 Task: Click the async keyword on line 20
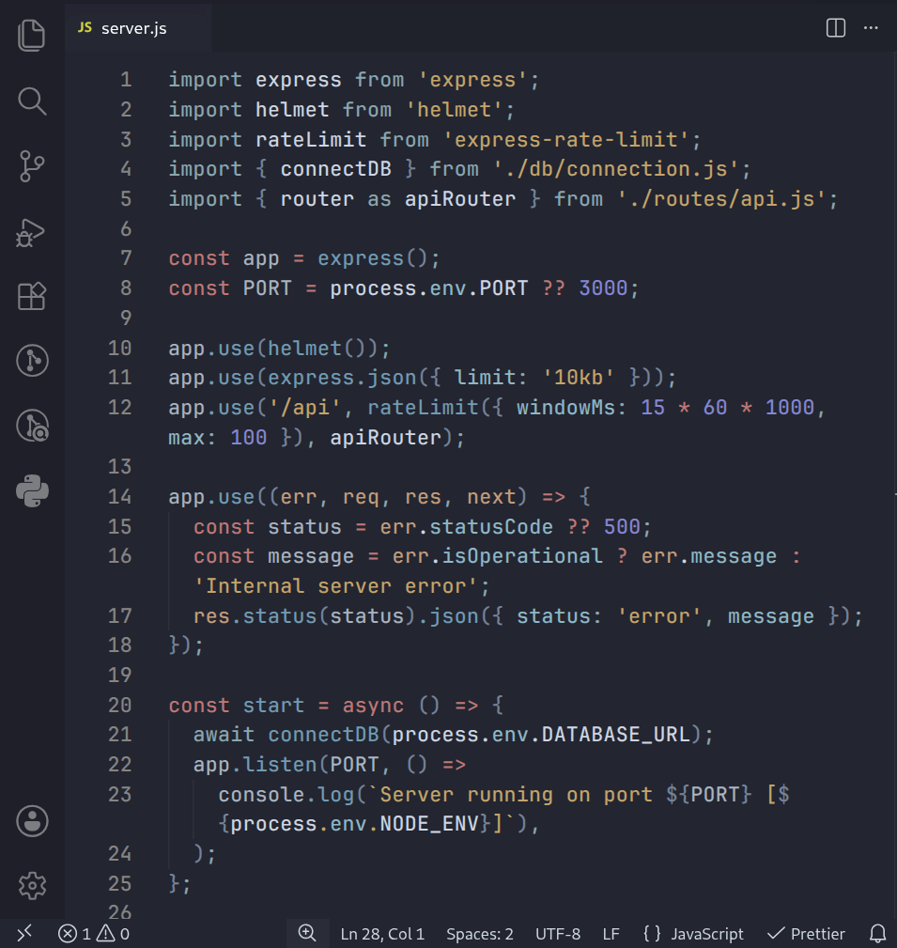pyautogui.click(x=373, y=706)
